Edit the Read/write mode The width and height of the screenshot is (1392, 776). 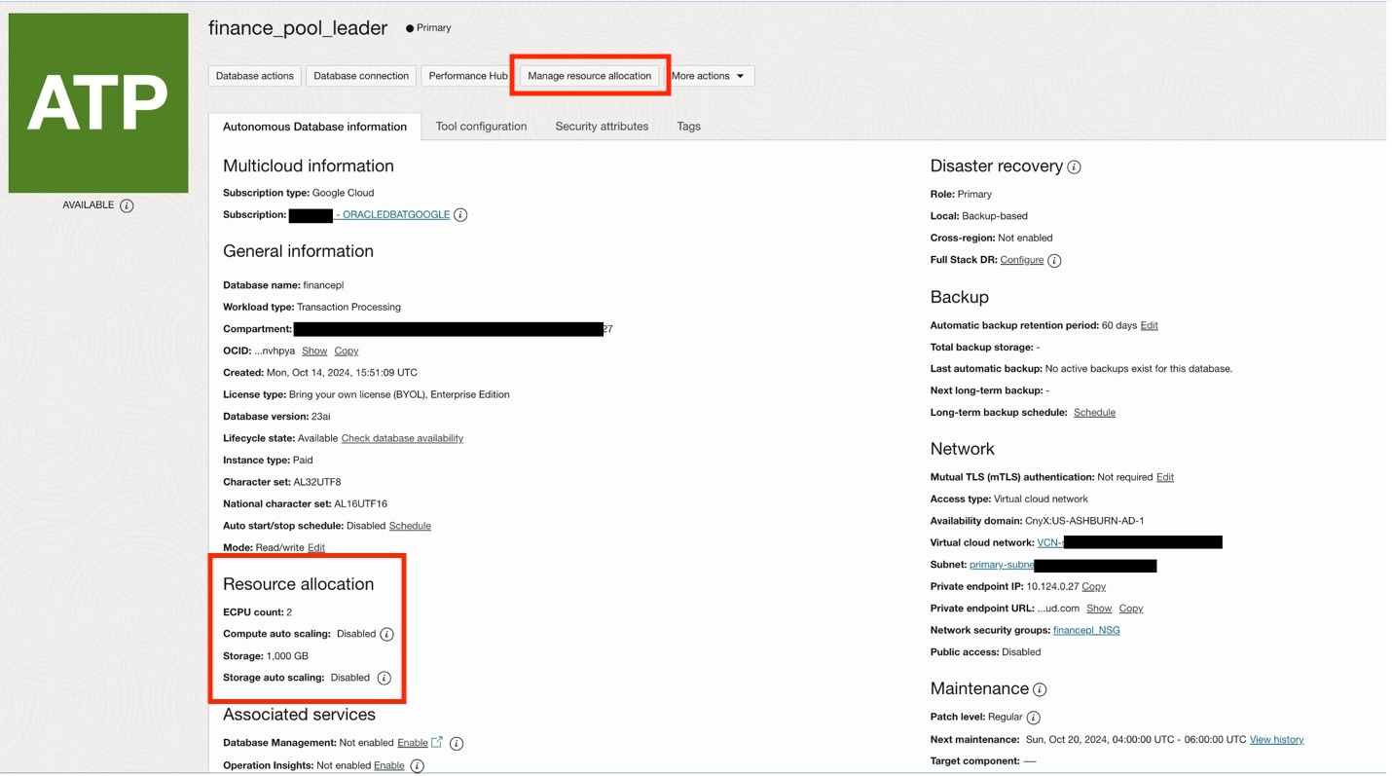316,548
